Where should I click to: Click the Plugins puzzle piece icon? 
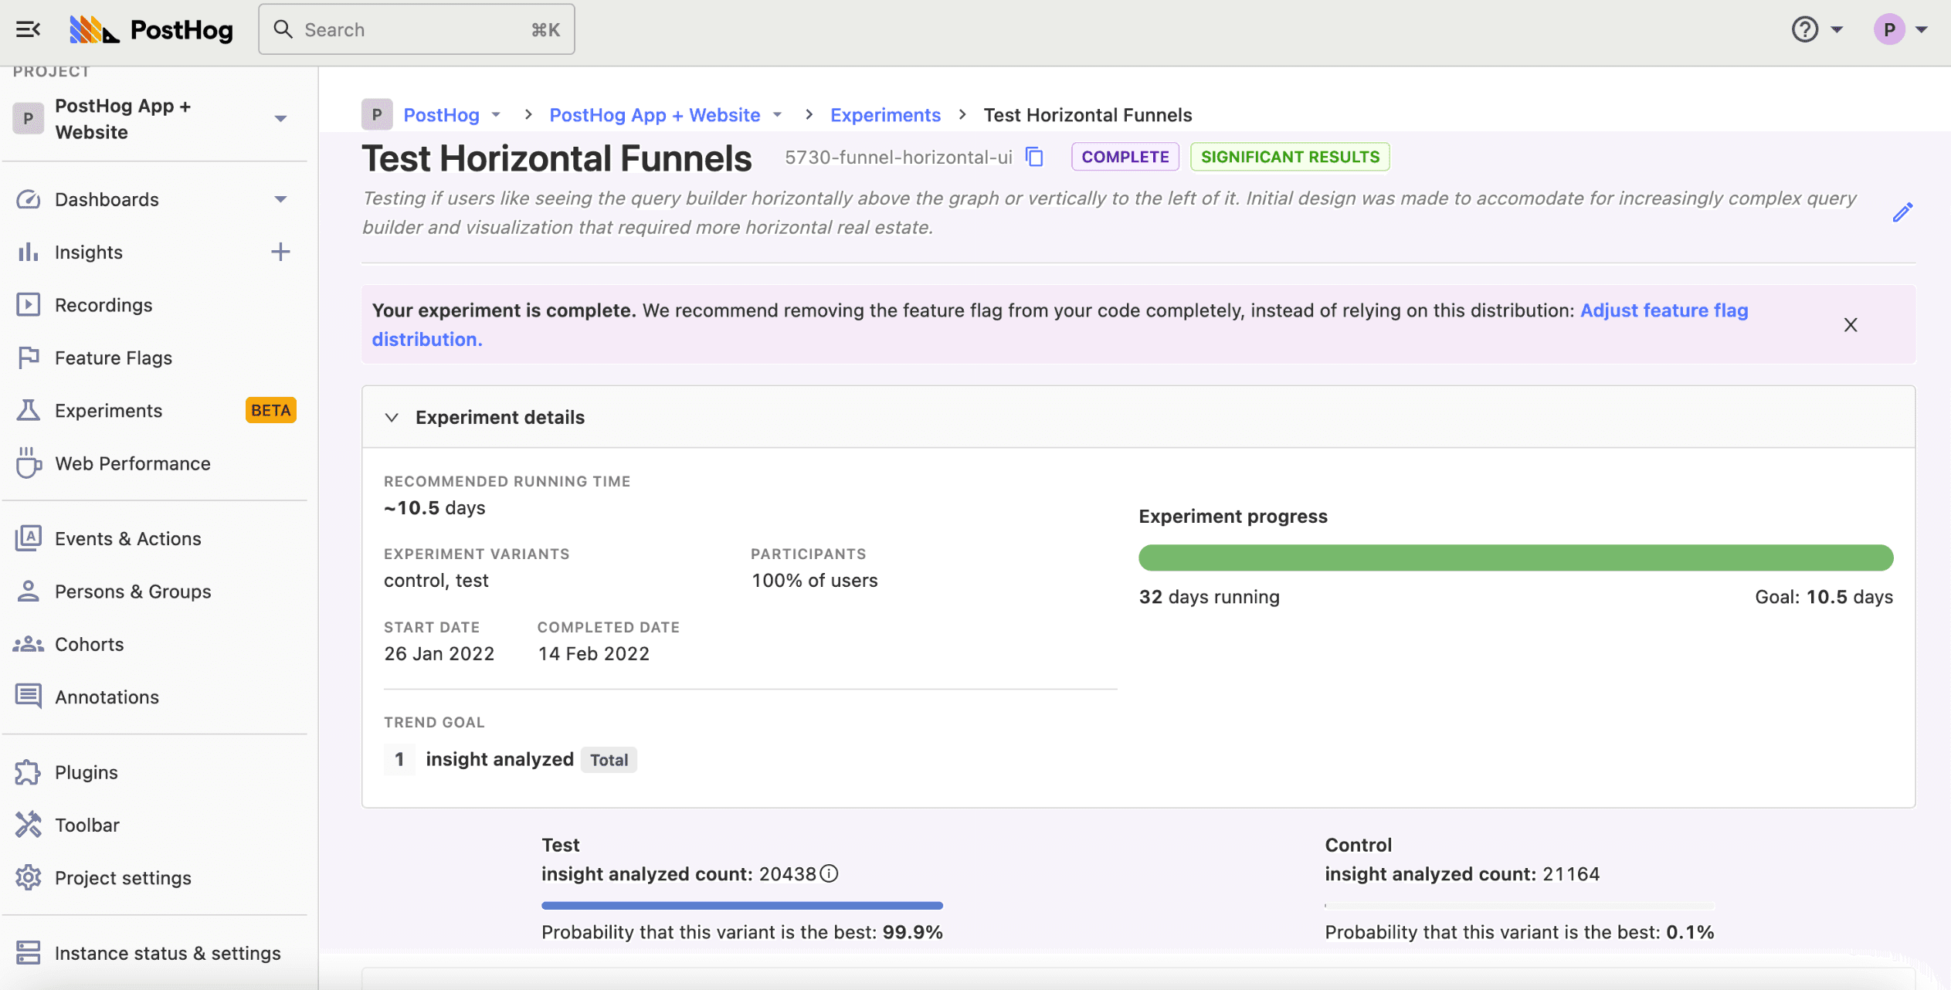29,772
